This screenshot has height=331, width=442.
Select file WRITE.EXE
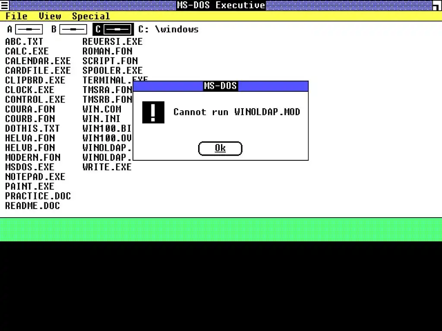(x=107, y=167)
